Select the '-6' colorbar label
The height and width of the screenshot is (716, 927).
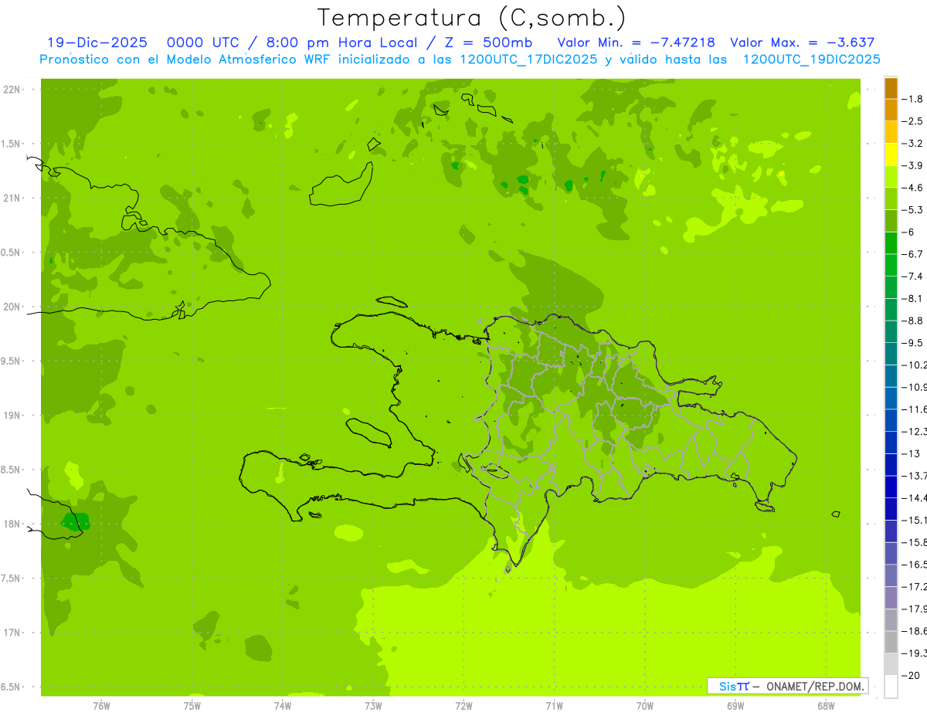tap(909, 232)
